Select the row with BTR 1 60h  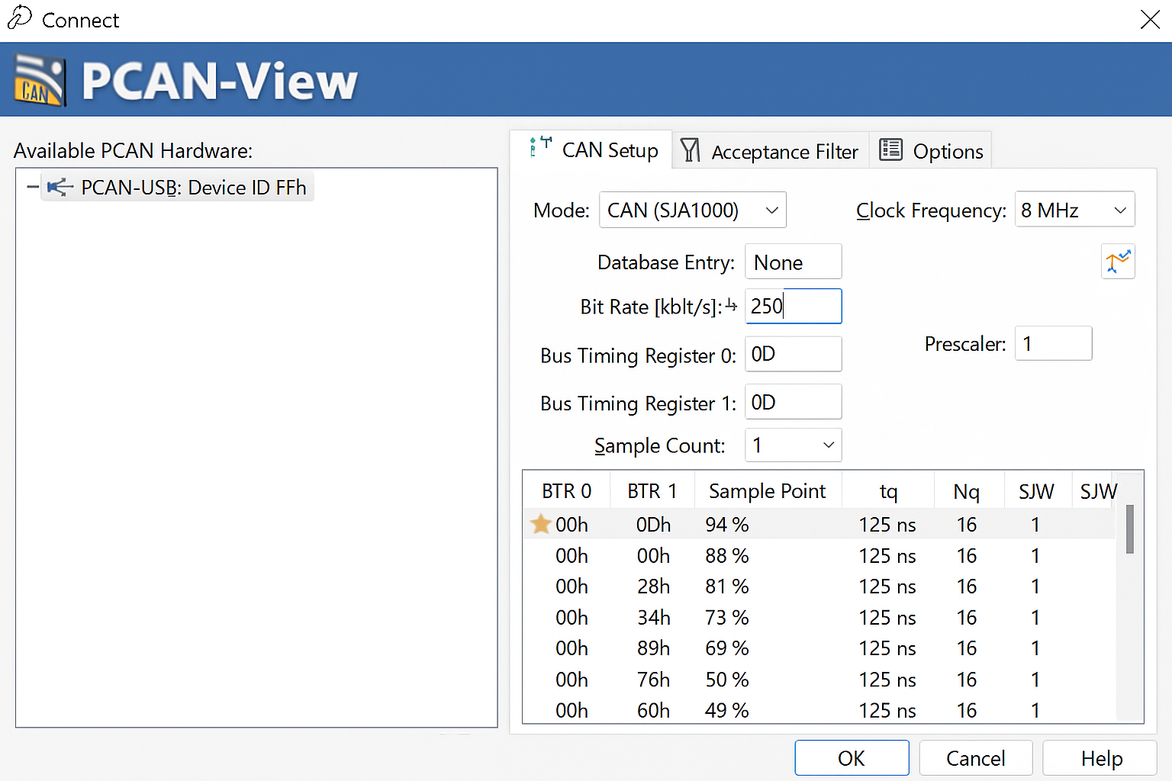pos(819,710)
